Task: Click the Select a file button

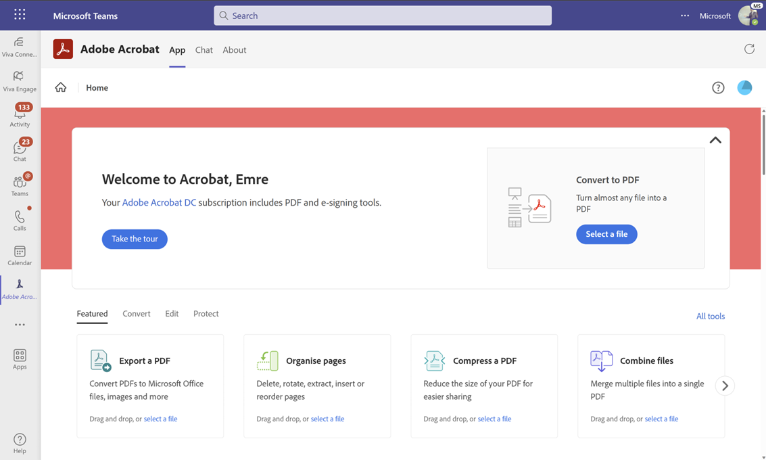Action: pyautogui.click(x=606, y=234)
